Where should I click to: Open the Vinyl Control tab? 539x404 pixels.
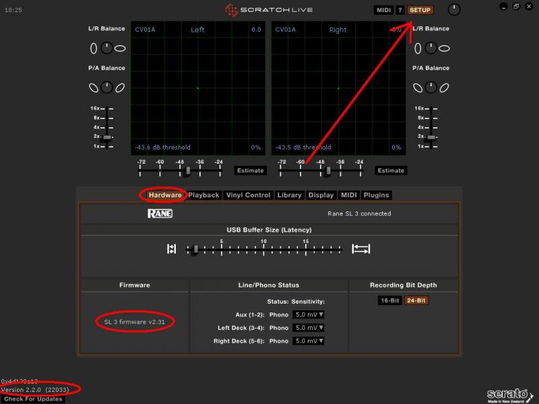(248, 195)
